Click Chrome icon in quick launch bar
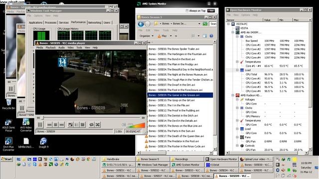The height and width of the screenshot is (179, 319). pos(89,159)
